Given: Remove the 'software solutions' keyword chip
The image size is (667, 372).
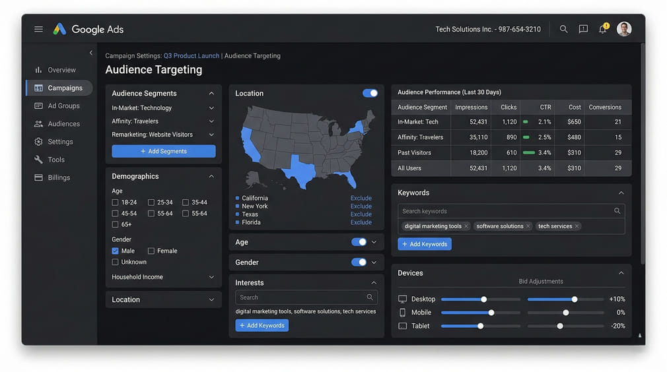Looking at the screenshot, I should click(x=528, y=226).
